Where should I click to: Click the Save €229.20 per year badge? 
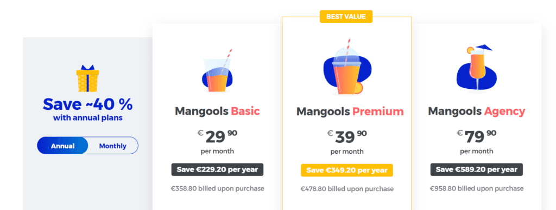[217, 169]
